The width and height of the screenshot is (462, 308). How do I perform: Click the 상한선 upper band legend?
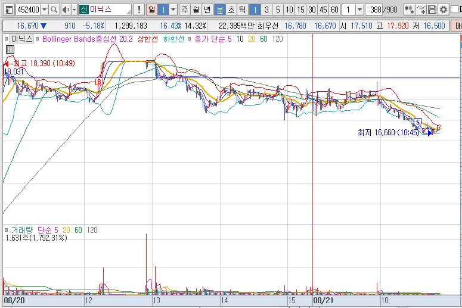[x=148, y=39]
